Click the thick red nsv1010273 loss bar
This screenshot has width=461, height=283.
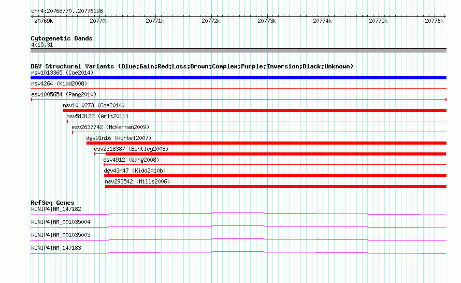point(255,110)
